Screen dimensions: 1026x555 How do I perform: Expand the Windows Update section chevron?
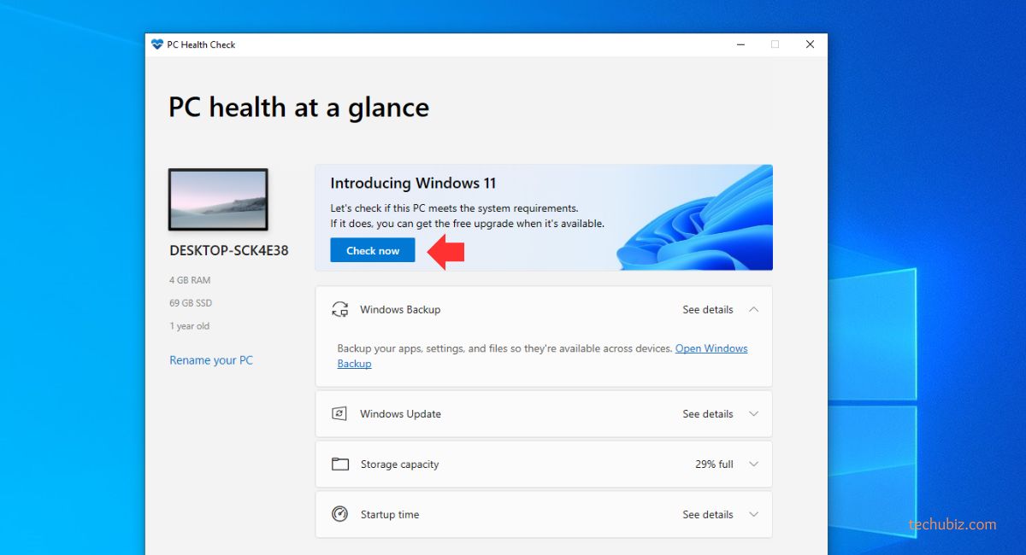[x=753, y=414]
